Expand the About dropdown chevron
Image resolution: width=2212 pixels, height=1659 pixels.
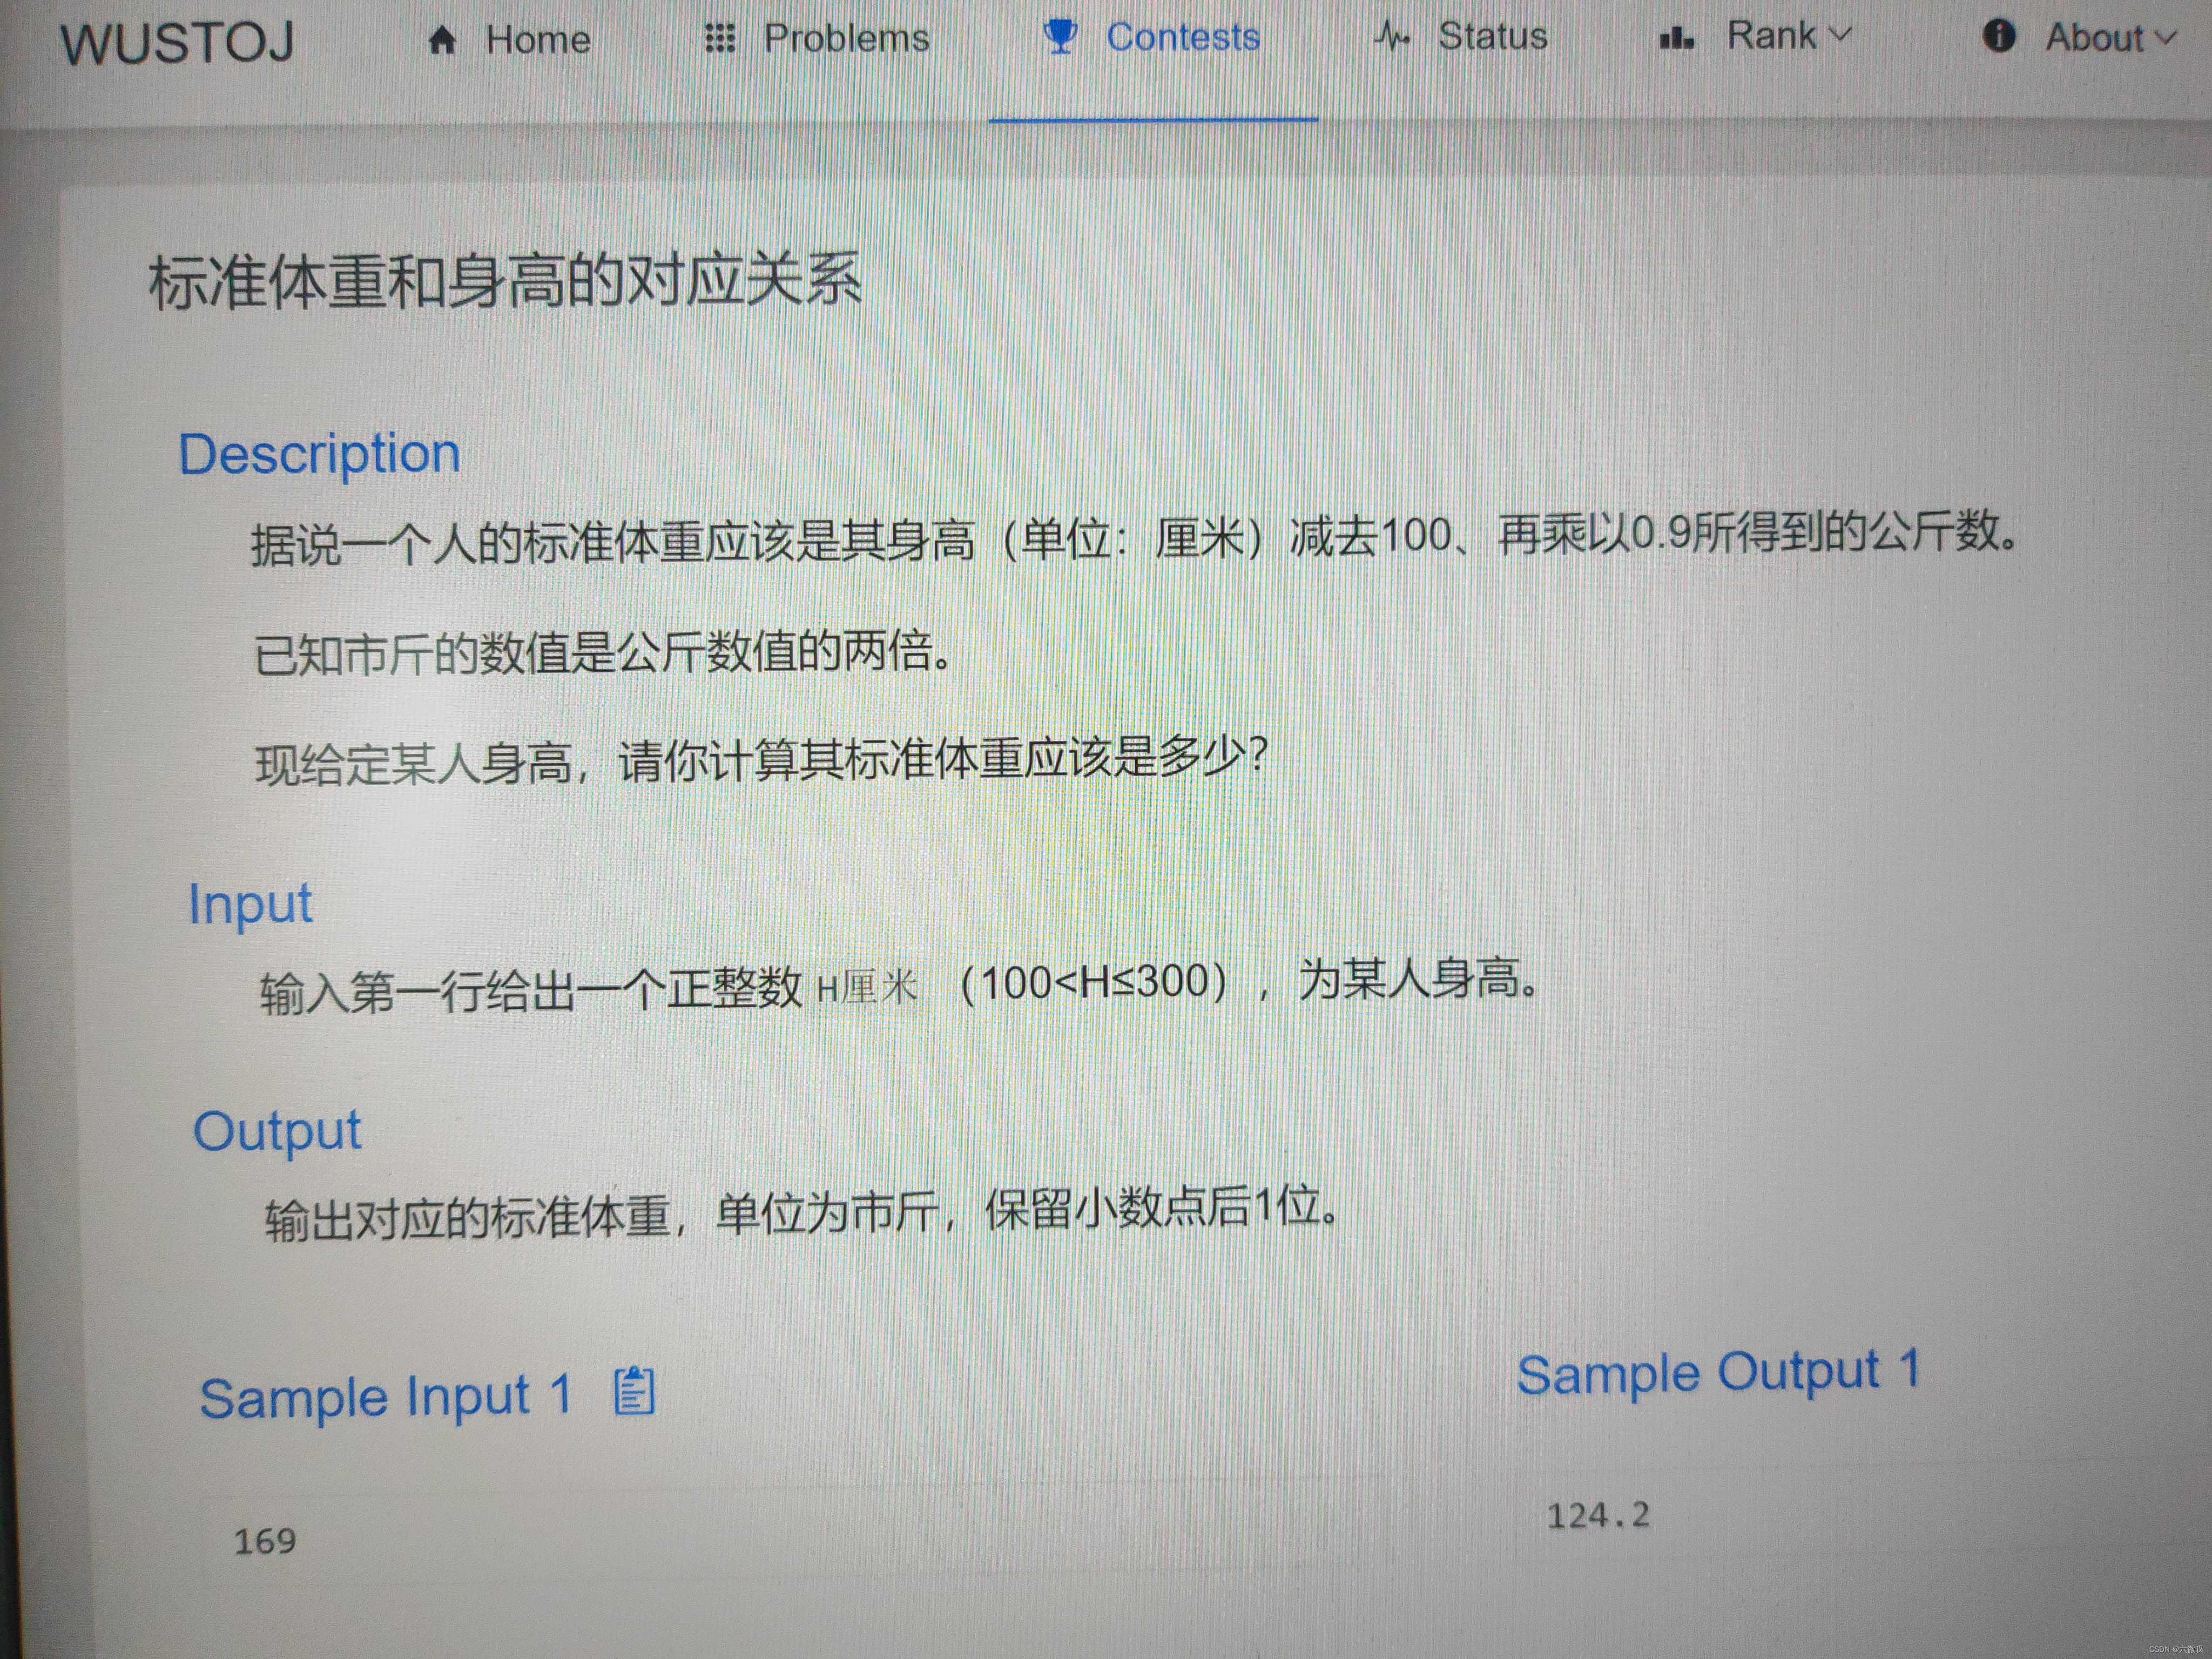pyautogui.click(x=2166, y=37)
